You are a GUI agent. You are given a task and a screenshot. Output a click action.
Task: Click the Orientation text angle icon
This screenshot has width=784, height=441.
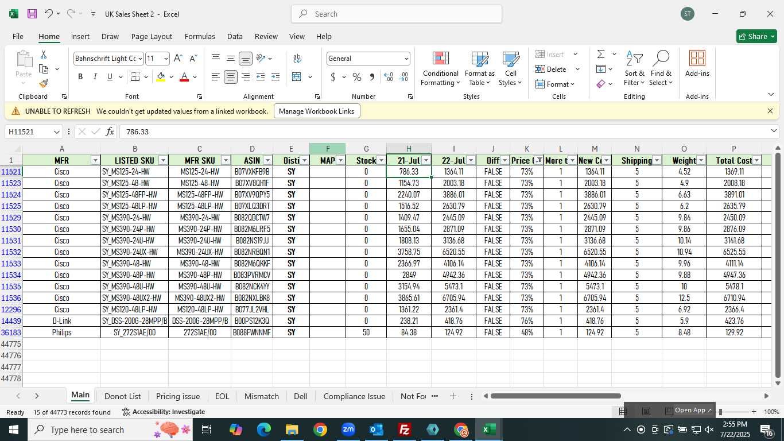pyautogui.click(x=261, y=58)
